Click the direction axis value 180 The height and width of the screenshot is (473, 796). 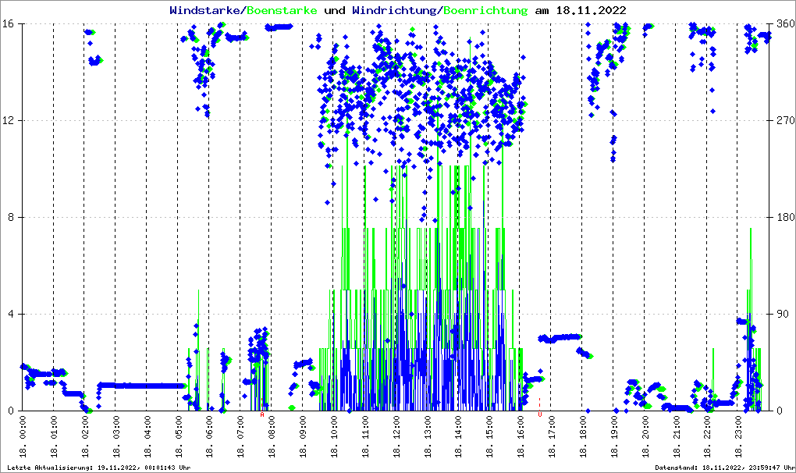[785, 217]
